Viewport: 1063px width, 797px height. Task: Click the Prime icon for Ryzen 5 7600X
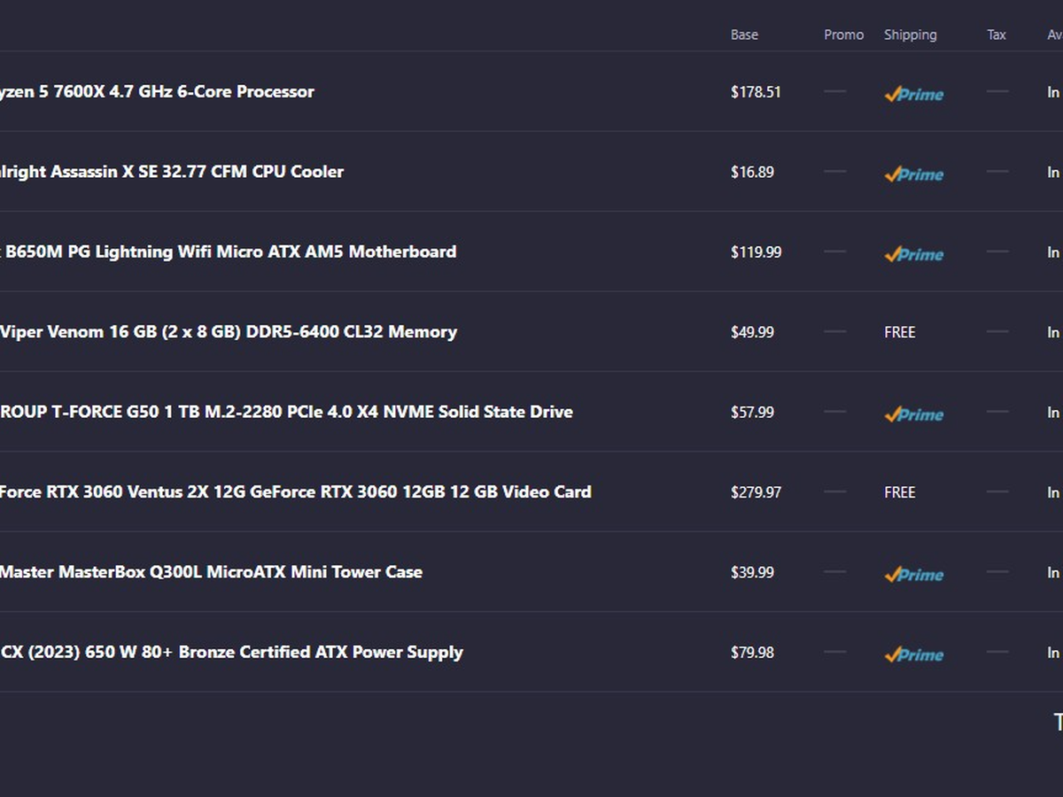pos(913,94)
